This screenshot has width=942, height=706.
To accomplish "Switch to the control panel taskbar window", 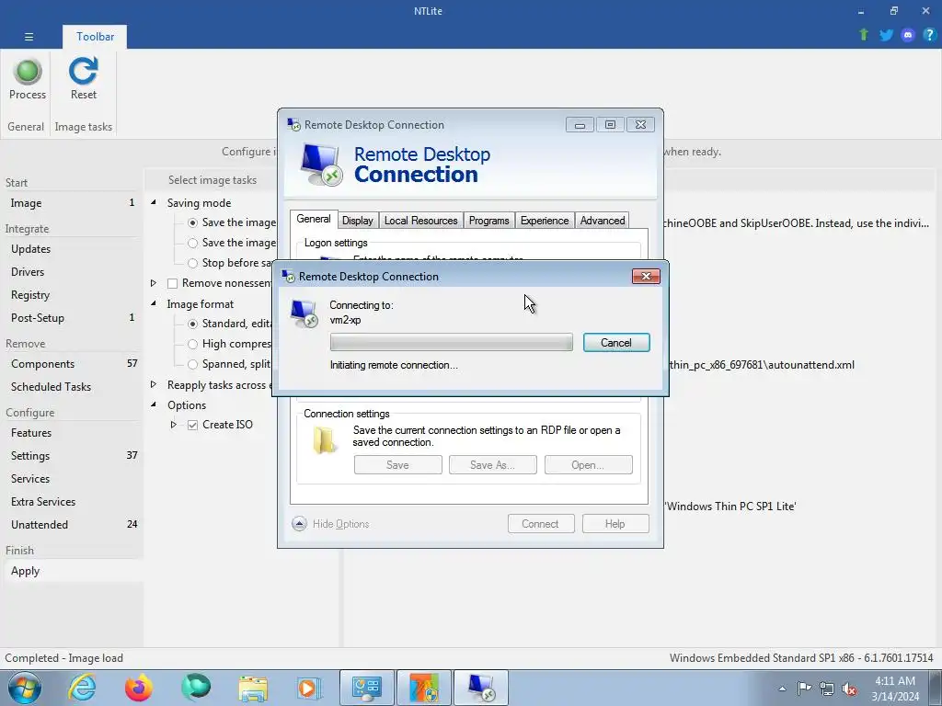I will coord(367,688).
